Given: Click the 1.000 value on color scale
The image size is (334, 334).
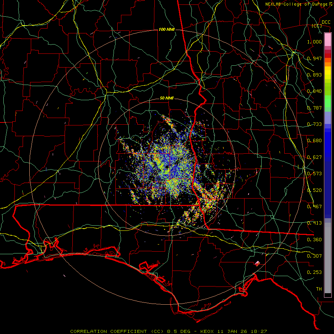Looking at the screenshot, I should 314,42.
